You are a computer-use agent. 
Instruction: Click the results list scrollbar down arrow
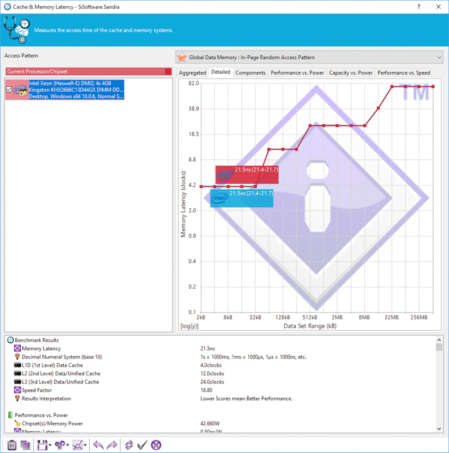click(x=439, y=429)
